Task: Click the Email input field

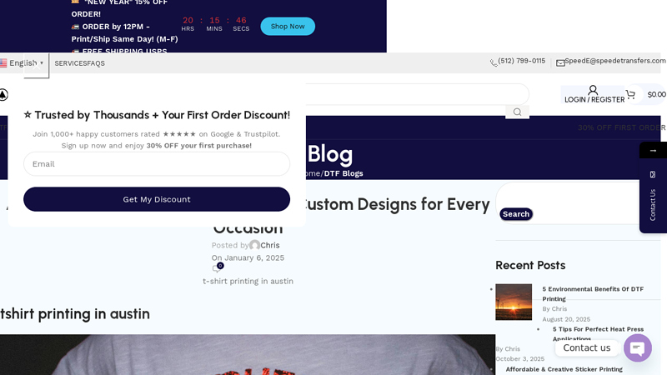Action: (x=157, y=163)
